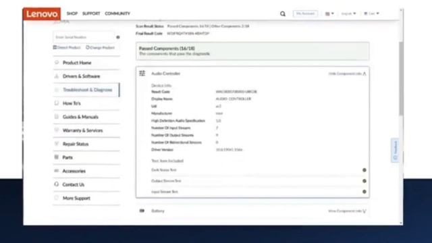Click the AUDIO_CONTROLLER display name value
Viewport: 432px width, 243px height.
[234, 99]
